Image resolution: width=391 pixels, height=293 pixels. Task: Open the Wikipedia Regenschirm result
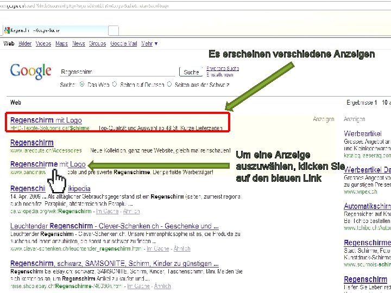pos(51,189)
